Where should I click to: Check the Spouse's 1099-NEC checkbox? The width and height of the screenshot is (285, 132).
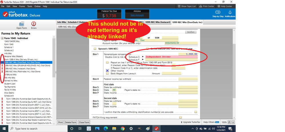[x=95, y=49]
